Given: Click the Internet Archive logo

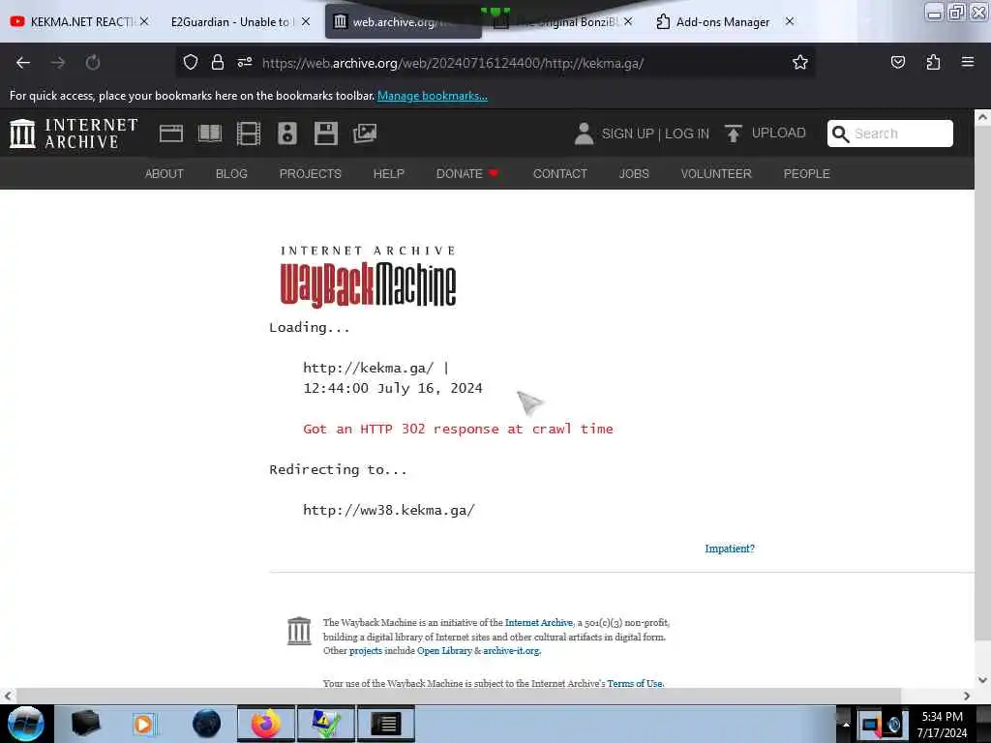Looking at the screenshot, I should point(74,134).
